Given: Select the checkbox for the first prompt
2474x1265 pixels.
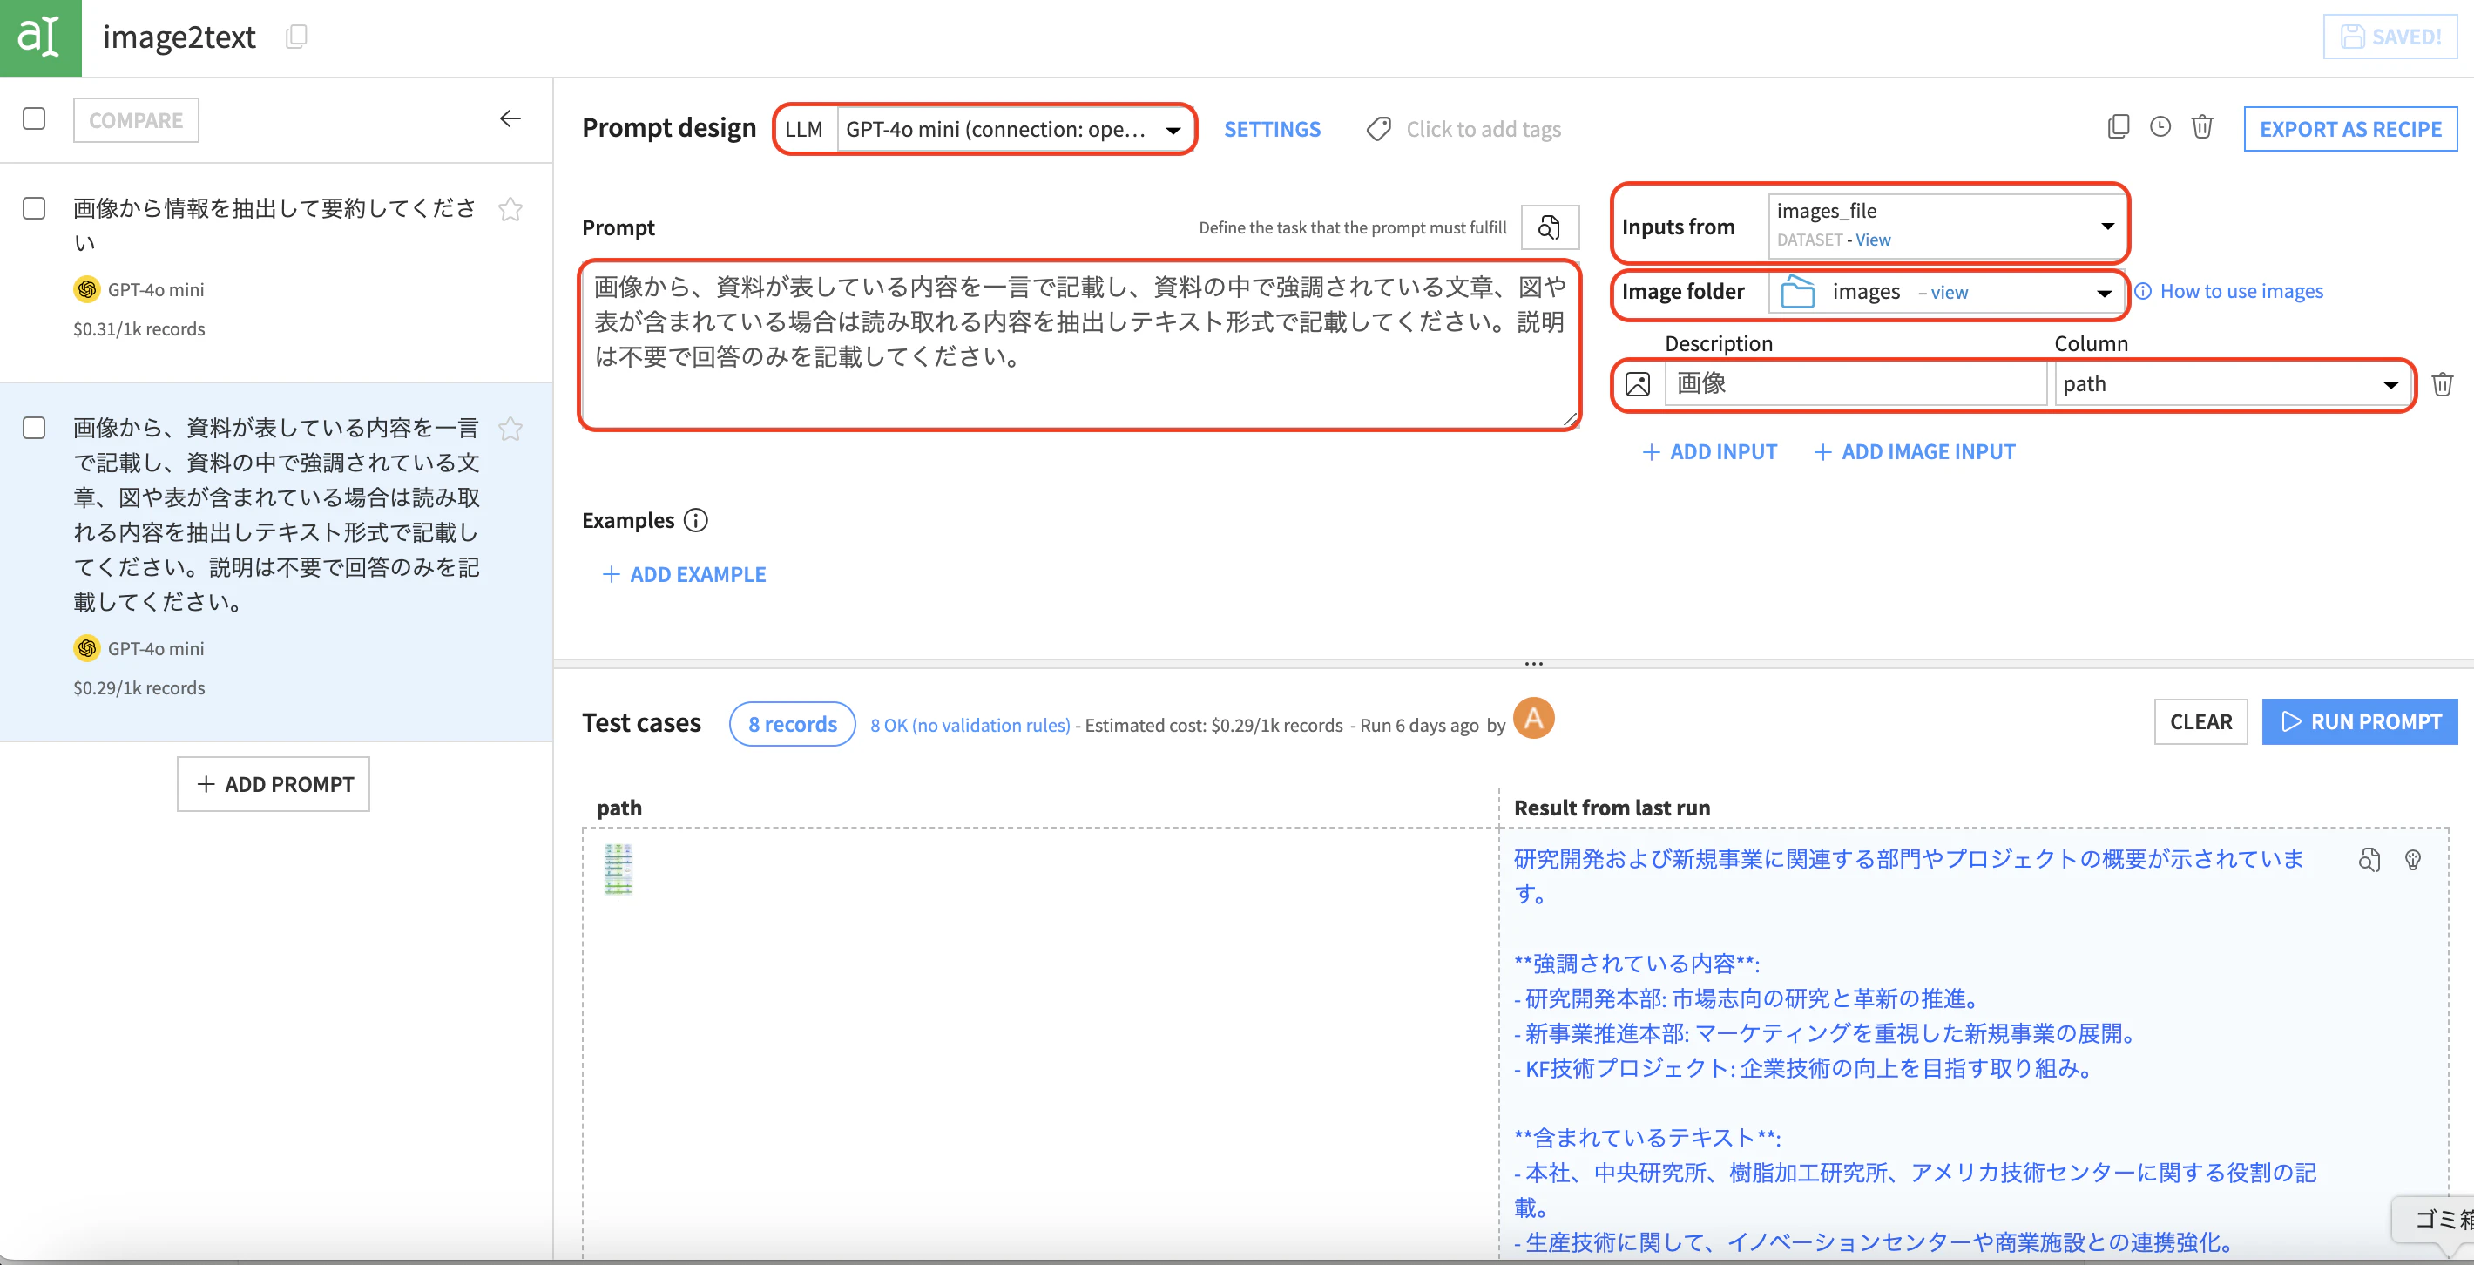Looking at the screenshot, I should click(34, 208).
